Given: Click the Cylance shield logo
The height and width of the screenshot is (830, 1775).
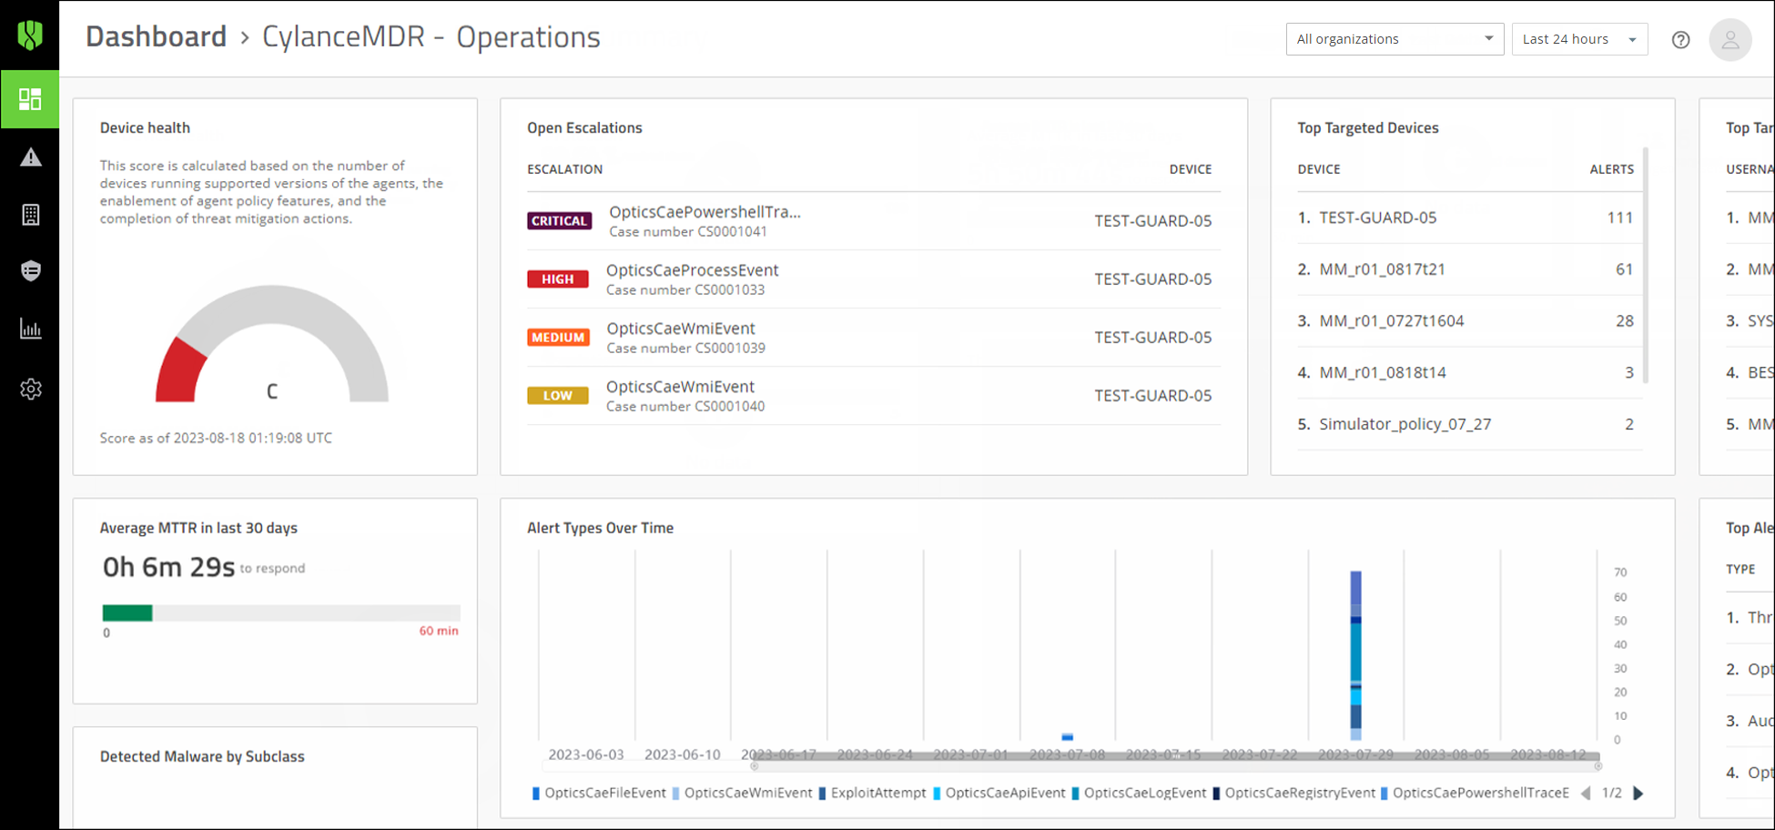Looking at the screenshot, I should 30,35.
